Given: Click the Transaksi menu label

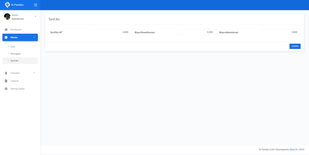Looking at the screenshot, I should tap(15, 73).
